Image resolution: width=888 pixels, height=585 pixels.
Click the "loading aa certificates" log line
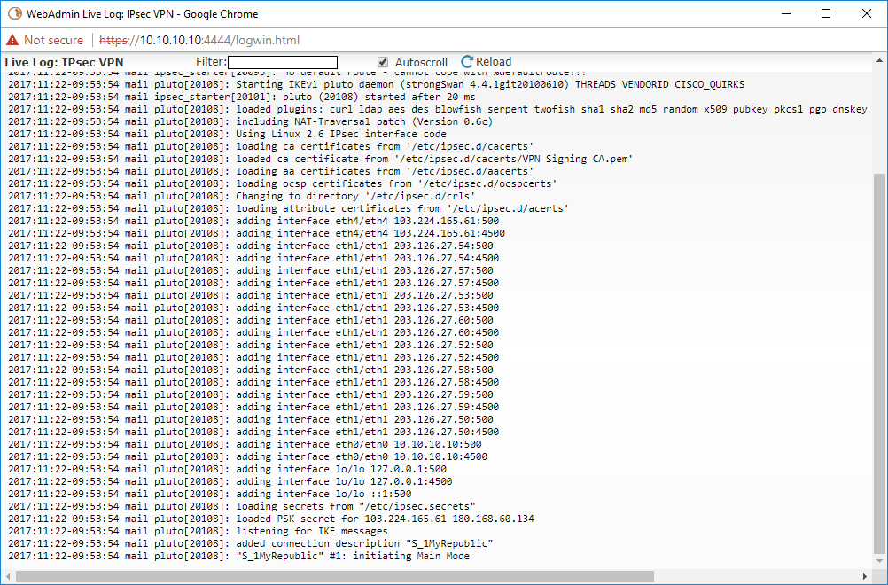270,172
